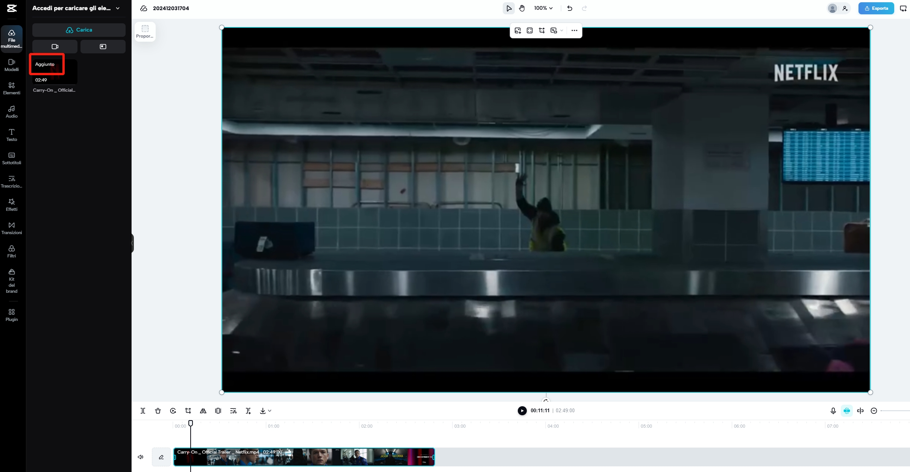
Task: Click the cloud save status icon
Action: point(143,8)
